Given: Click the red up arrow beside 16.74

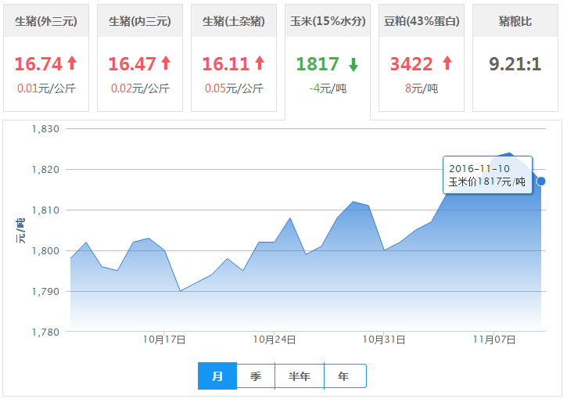Looking at the screenshot, I should 72,63.
